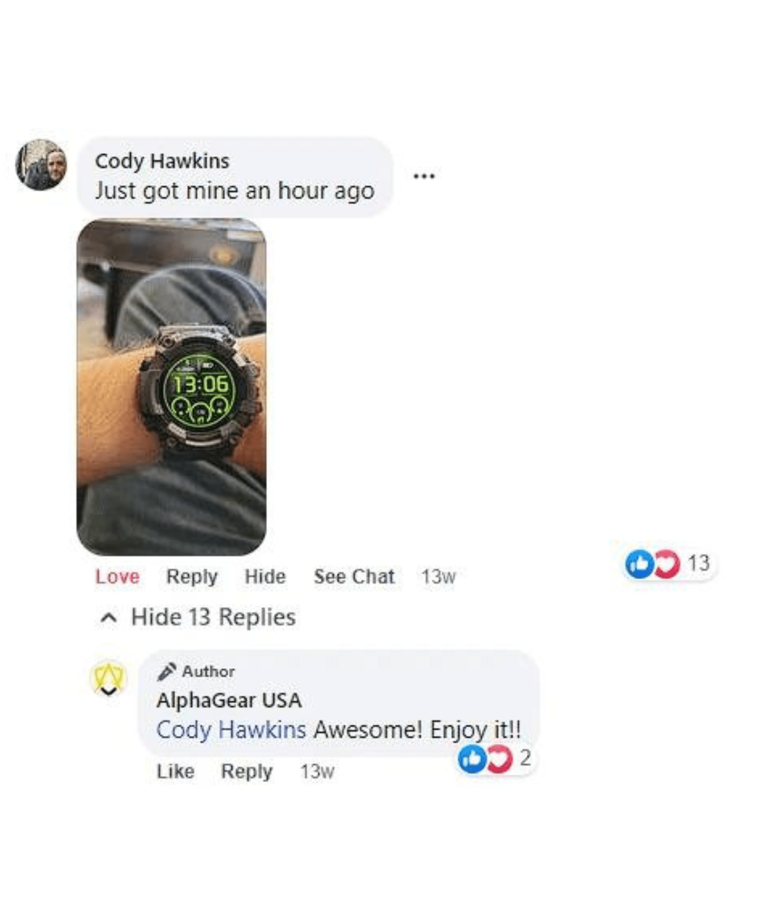Click Cody Hawkins' profile picture

(41, 164)
